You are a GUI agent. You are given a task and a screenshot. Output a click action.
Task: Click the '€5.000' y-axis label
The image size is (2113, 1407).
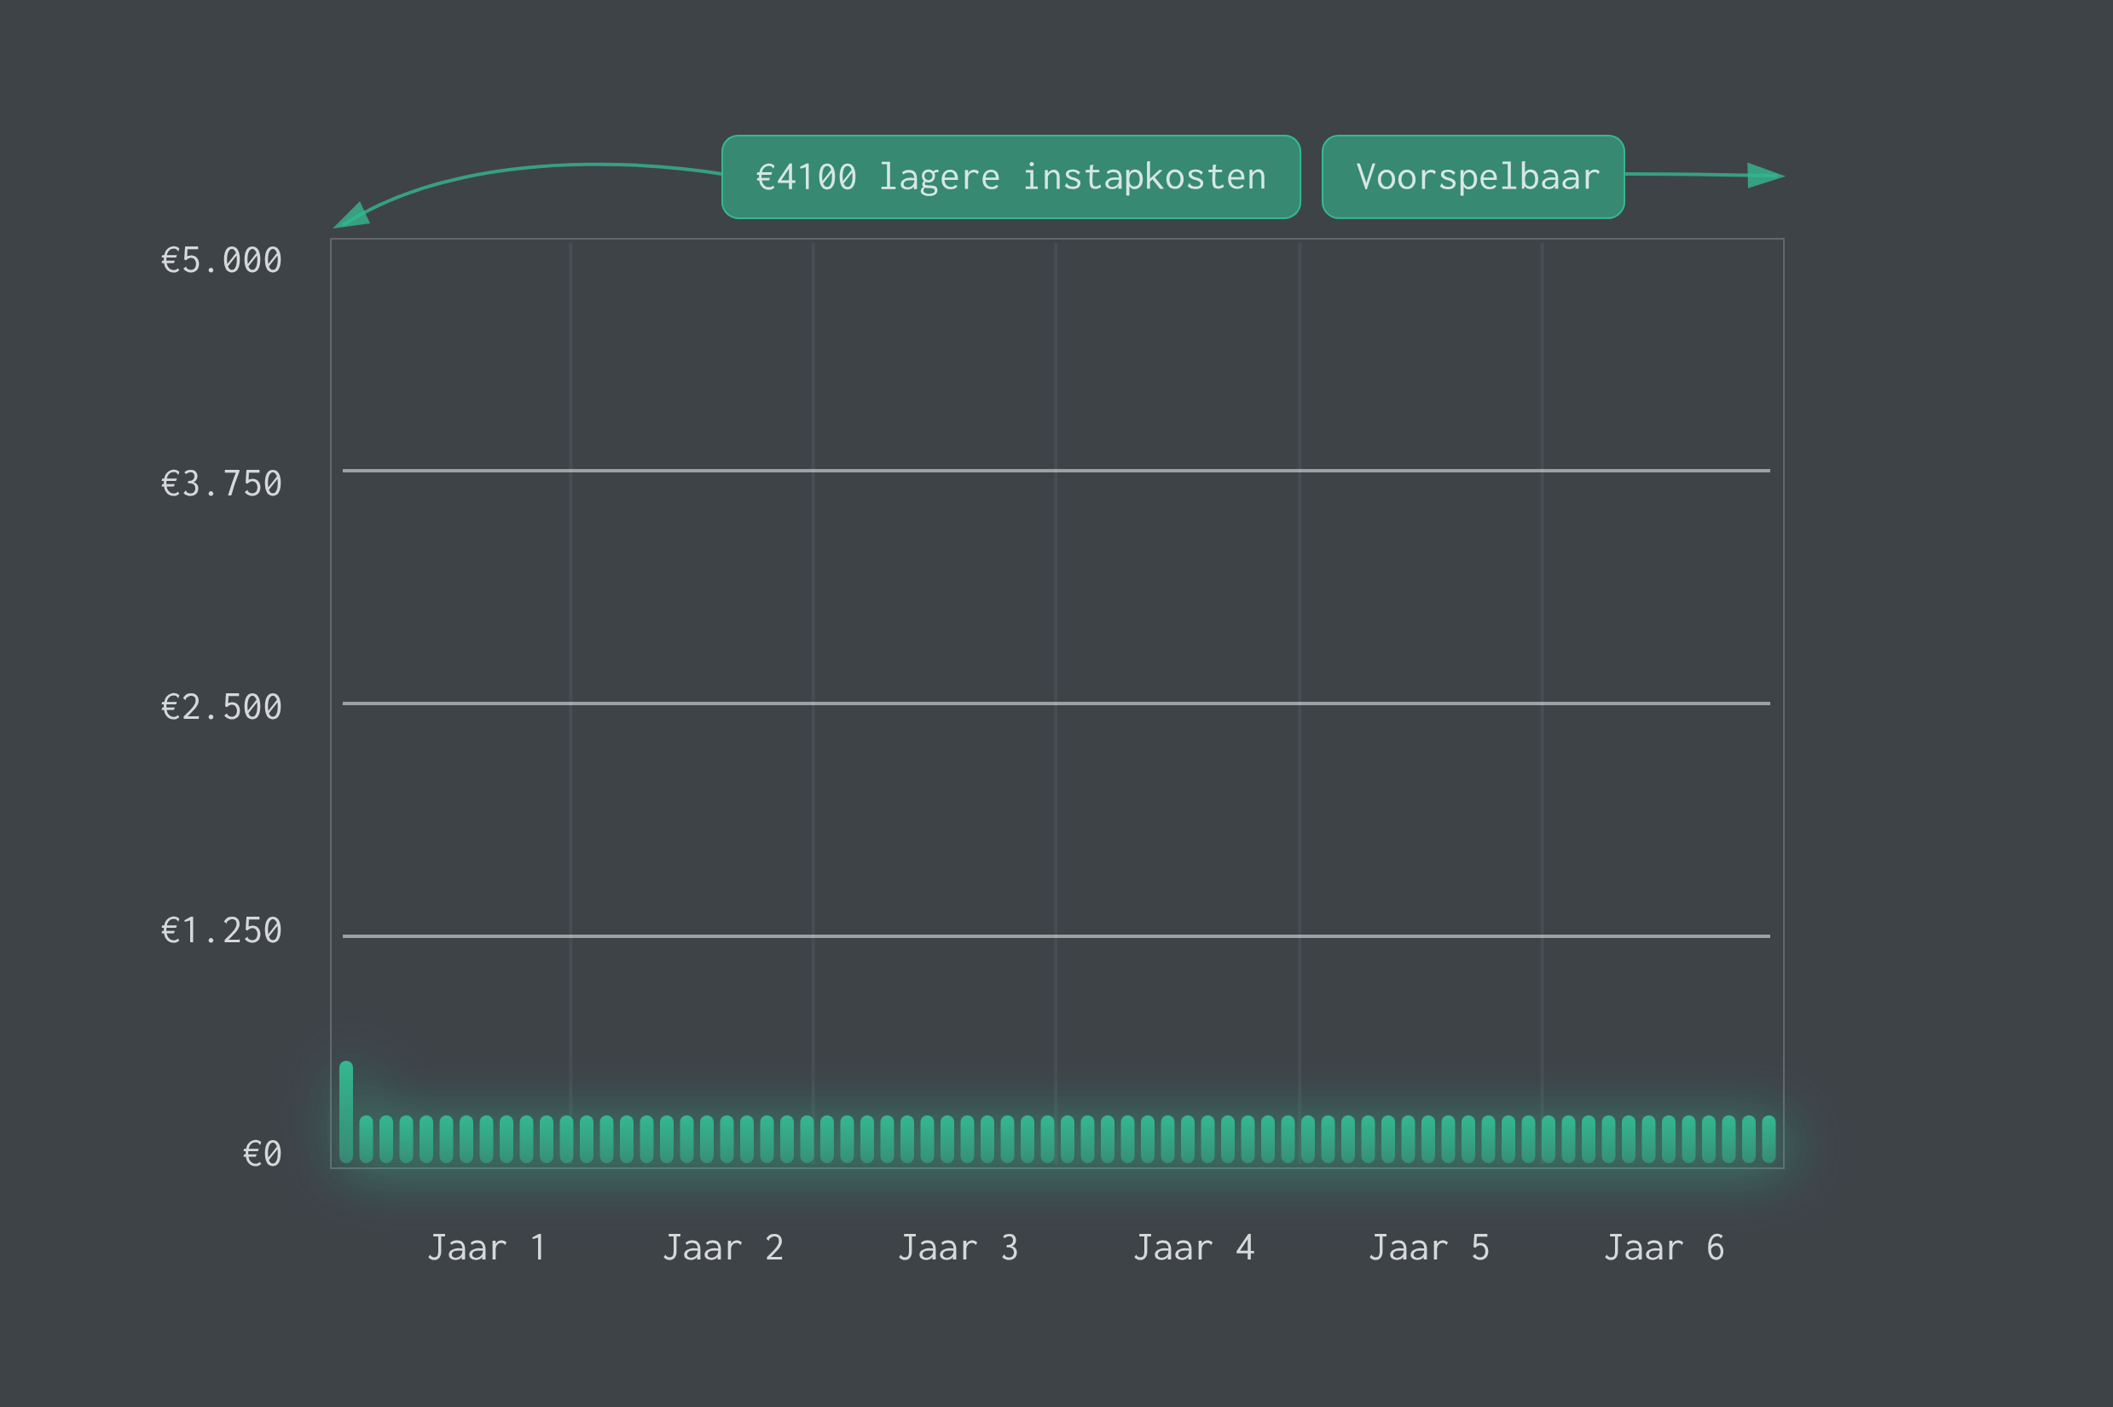pyautogui.click(x=221, y=260)
